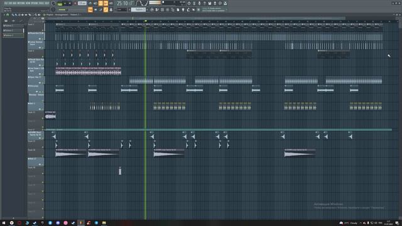Open the global snap dropdown
This screenshot has height=226, width=402.
(x=121, y=9)
